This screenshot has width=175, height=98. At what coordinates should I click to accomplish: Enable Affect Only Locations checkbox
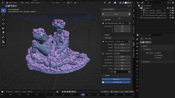[x=155, y=55]
